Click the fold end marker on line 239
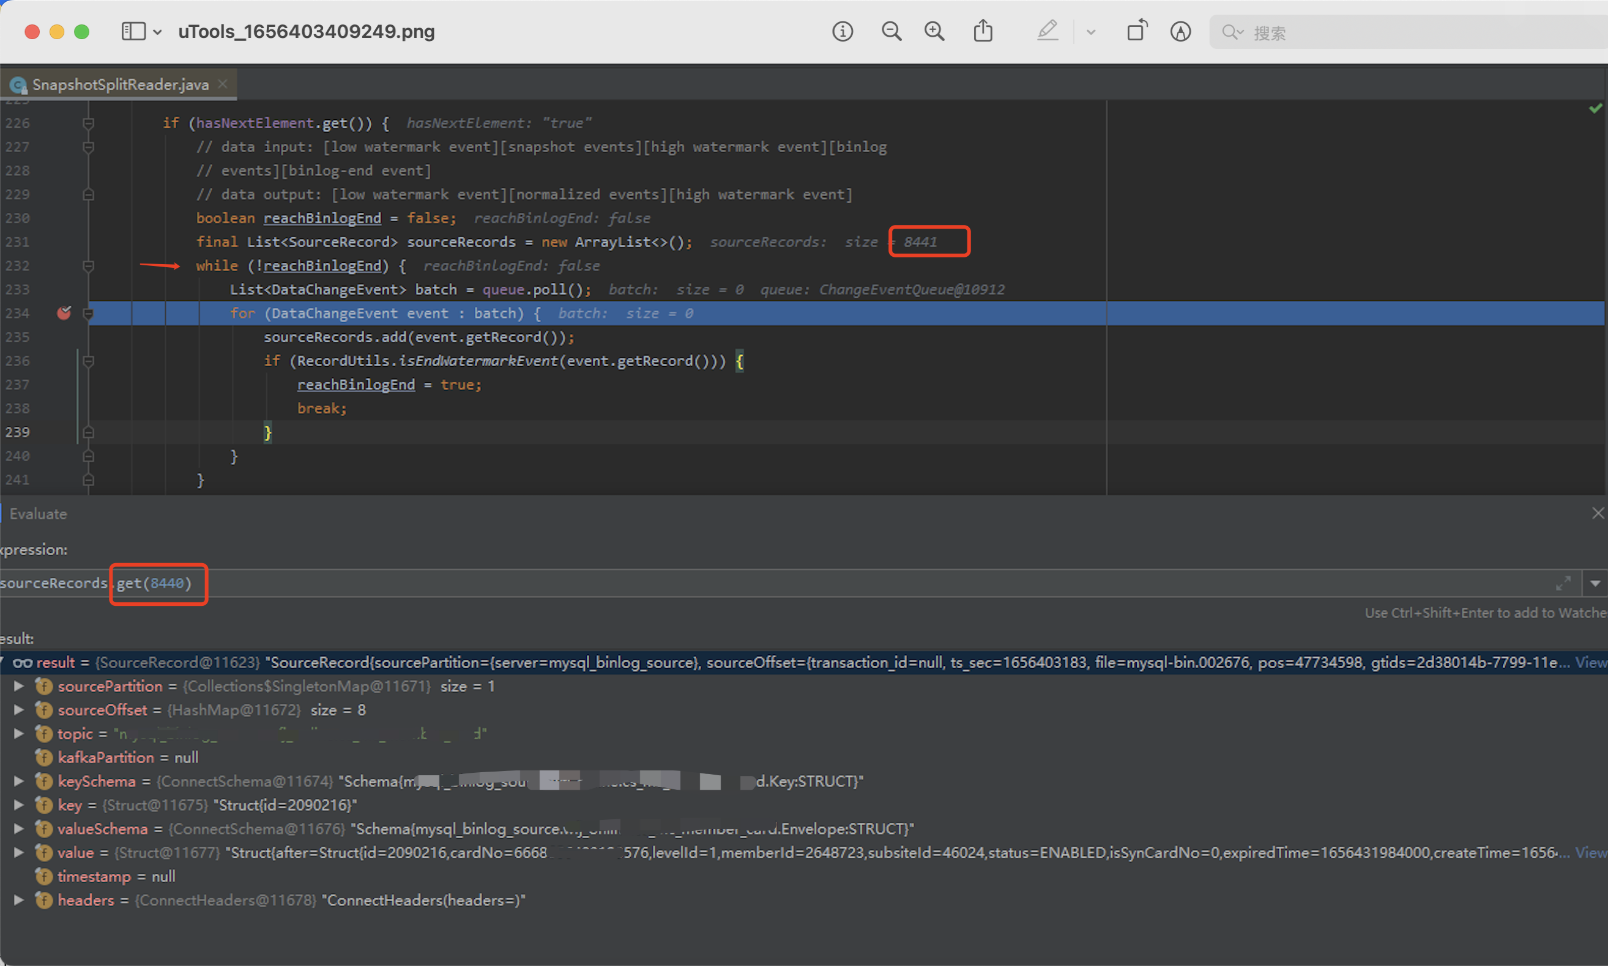Screen dimensions: 1608x966 click(x=89, y=432)
